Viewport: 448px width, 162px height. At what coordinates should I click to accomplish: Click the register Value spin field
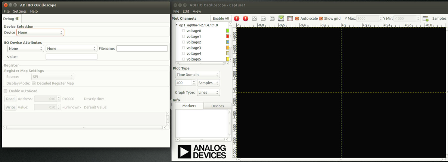(47, 107)
